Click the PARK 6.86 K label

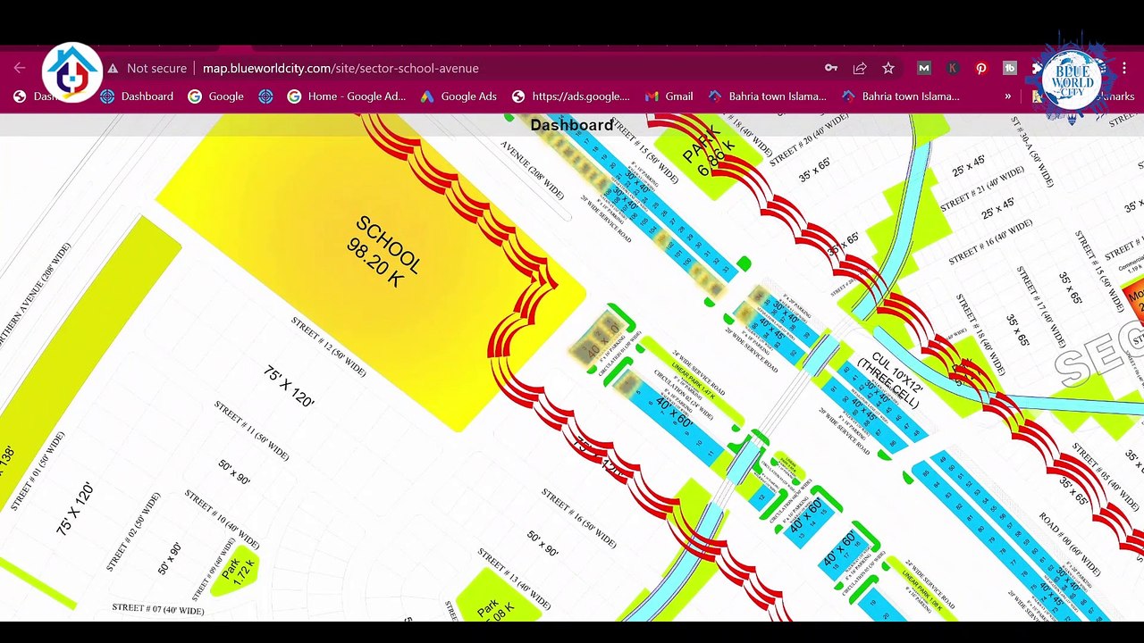tap(707, 150)
